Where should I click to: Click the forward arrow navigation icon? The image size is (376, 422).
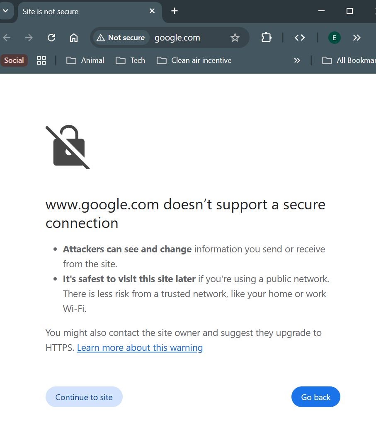[29, 38]
